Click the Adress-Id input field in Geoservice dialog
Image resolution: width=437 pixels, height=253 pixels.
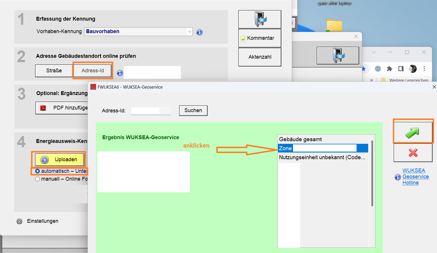[x=150, y=111]
